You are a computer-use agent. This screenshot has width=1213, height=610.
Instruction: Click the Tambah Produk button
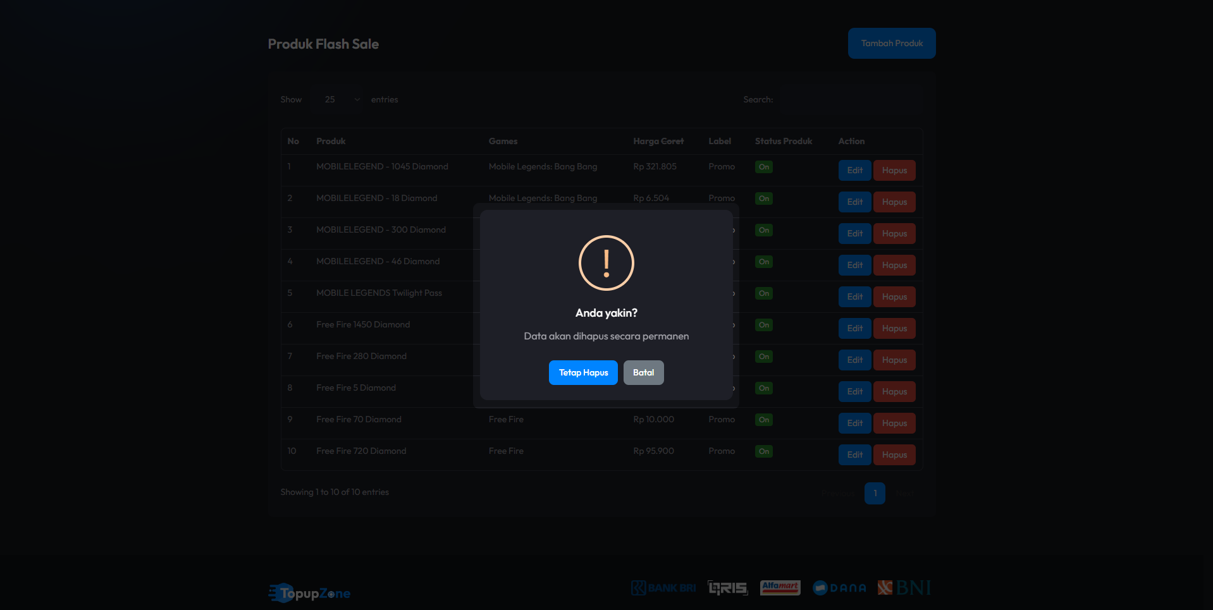click(x=892, y=43)
